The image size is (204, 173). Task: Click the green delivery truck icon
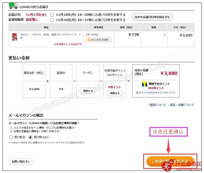[x=13, y=6]
